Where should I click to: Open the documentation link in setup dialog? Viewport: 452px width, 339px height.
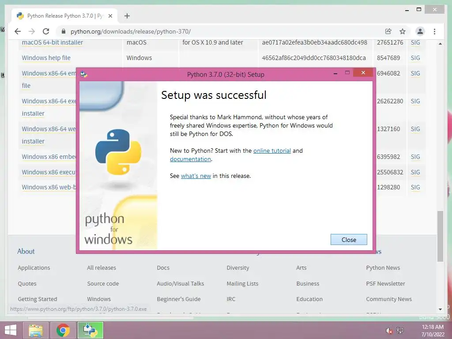[190, 159]
